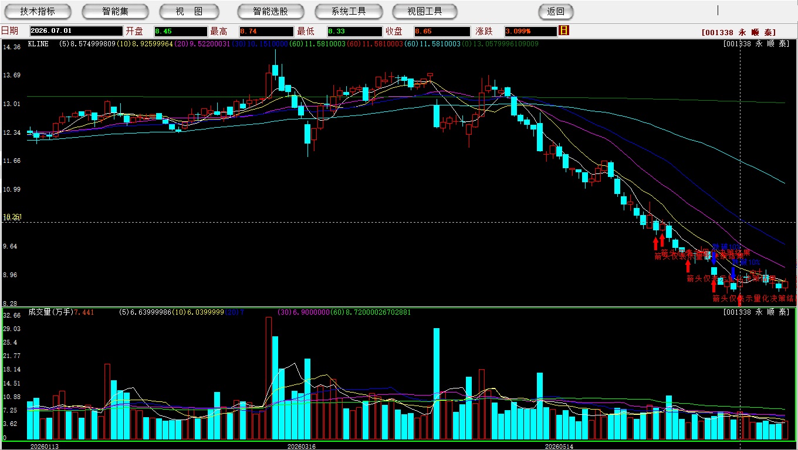The width and height of the screenshot is (798, 450).
Task: Click the 智能集 button
Action: point(115,11)
